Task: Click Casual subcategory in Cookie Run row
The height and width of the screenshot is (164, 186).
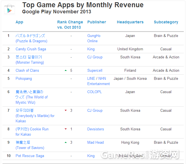Action: click(166, 129)
